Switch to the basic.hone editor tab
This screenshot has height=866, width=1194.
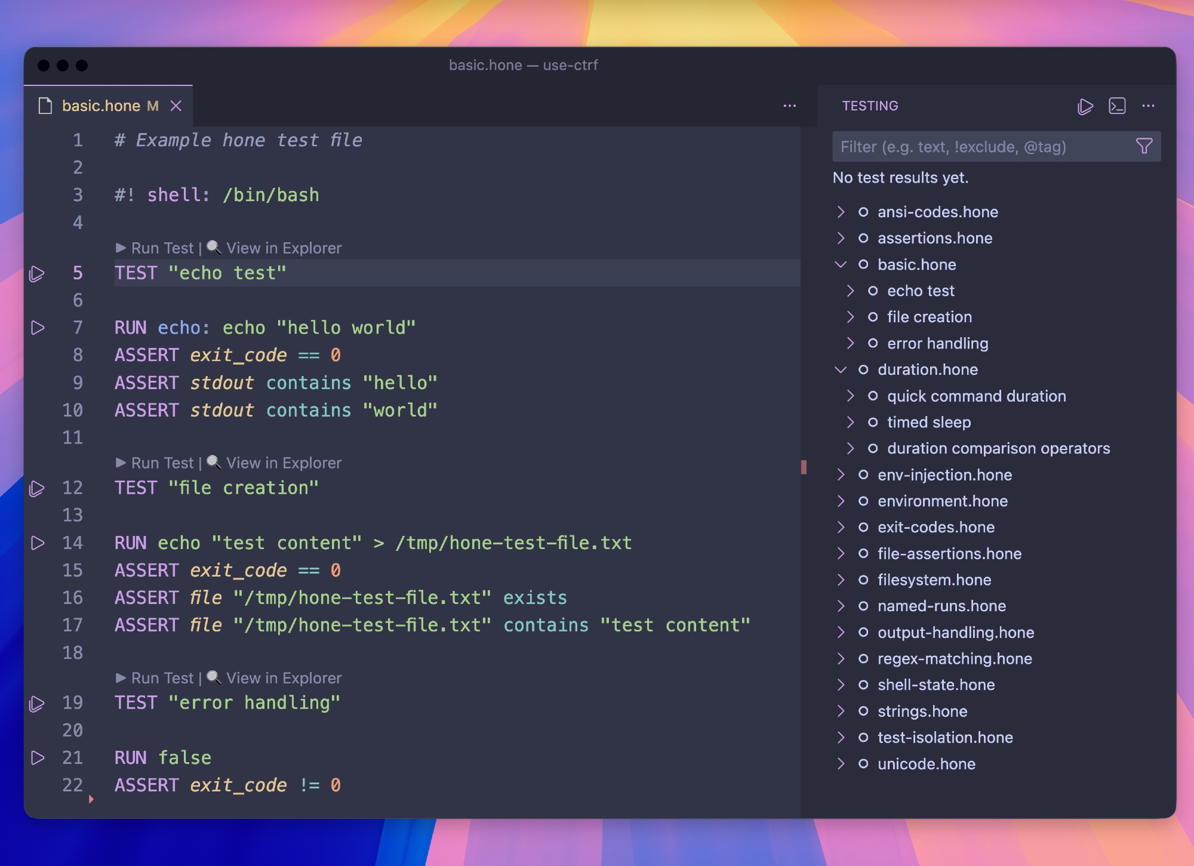(x=101, y=106)
